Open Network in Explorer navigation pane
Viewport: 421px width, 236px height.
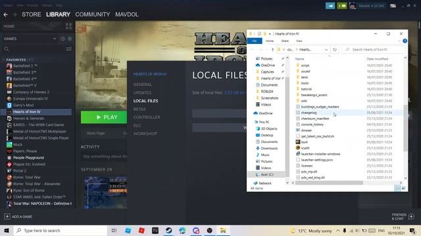pyautogui.click(x=262, y=184)
